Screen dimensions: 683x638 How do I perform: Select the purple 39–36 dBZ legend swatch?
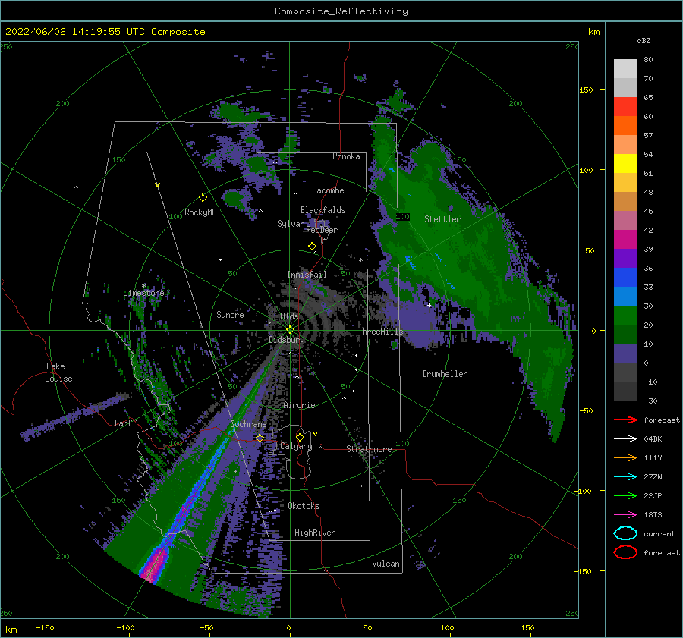pyautogui.click(x=625, y=258)
